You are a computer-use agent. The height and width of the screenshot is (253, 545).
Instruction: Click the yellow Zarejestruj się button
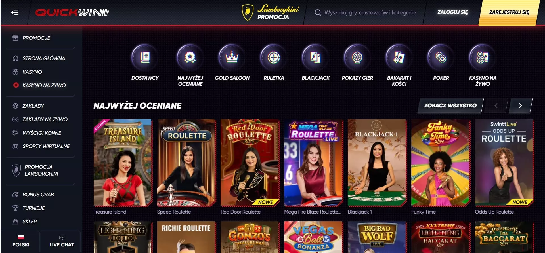509,12
